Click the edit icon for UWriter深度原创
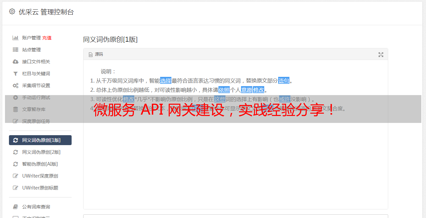Viewport: 426px width, 218px height. pos(15,176)
